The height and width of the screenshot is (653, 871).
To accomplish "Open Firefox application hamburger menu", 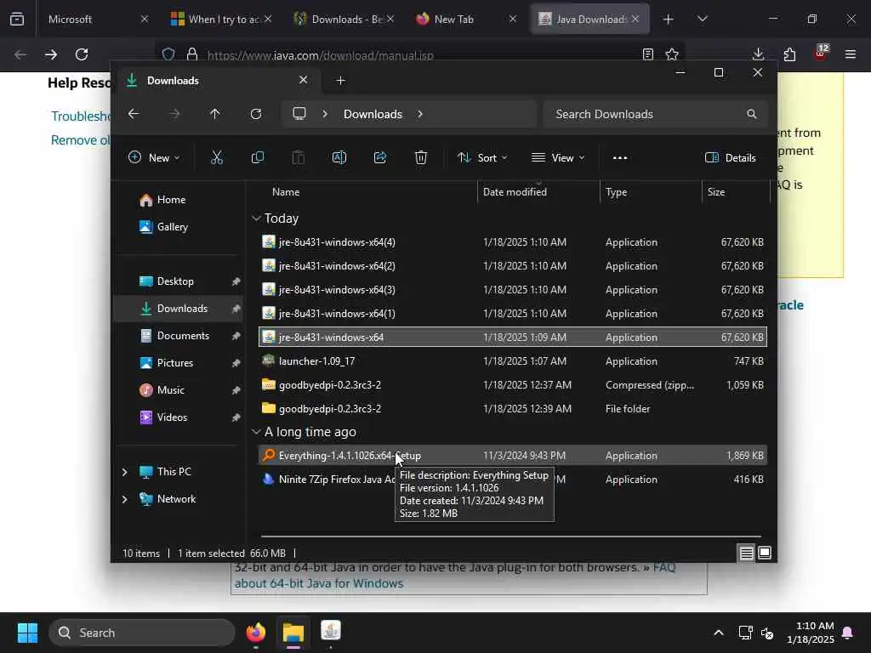I will coord(851,54).
